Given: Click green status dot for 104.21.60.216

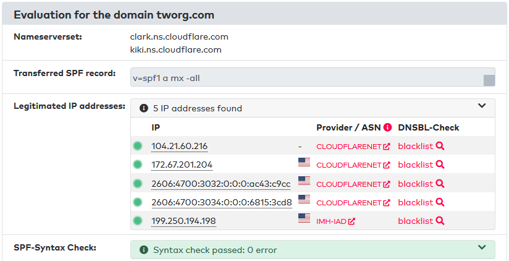Looking at the screenshot, I should click(x=138, y=147).
